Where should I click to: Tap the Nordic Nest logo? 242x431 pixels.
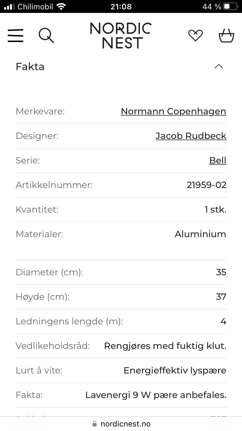(121, 36)
